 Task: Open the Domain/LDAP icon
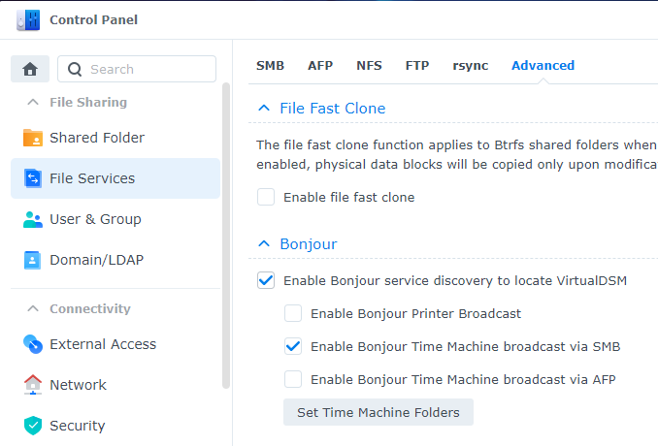(33, 260)
